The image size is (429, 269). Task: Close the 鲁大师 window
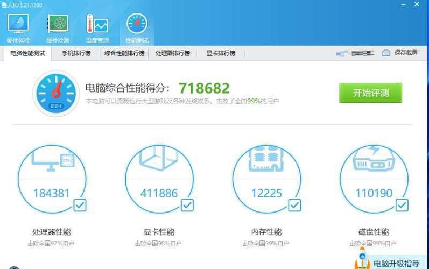pyautogui.click(x=417, y=4)
